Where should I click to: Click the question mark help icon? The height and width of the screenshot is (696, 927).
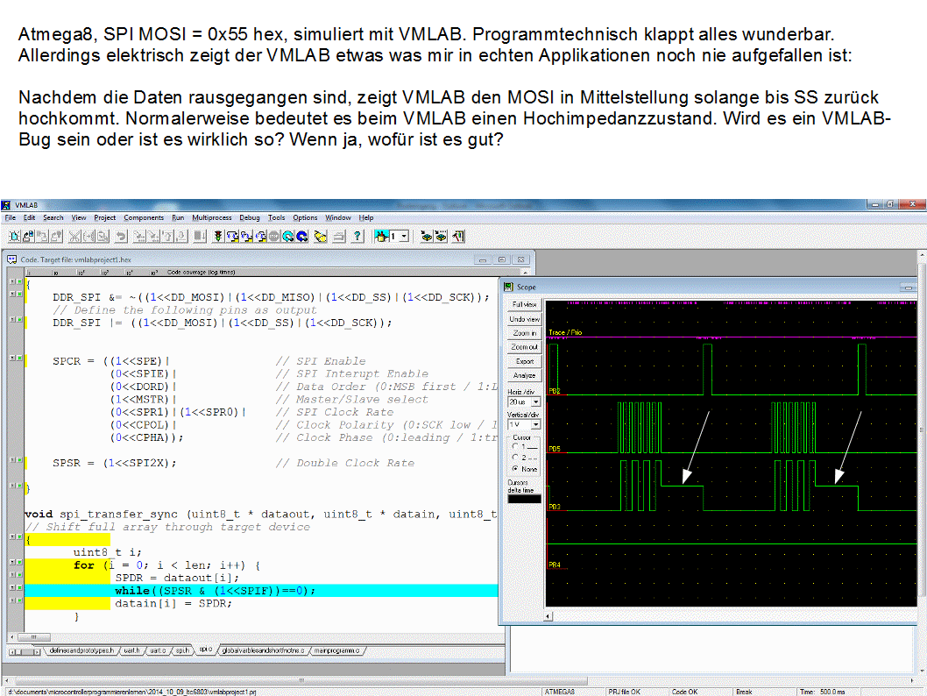coord(357,236)
